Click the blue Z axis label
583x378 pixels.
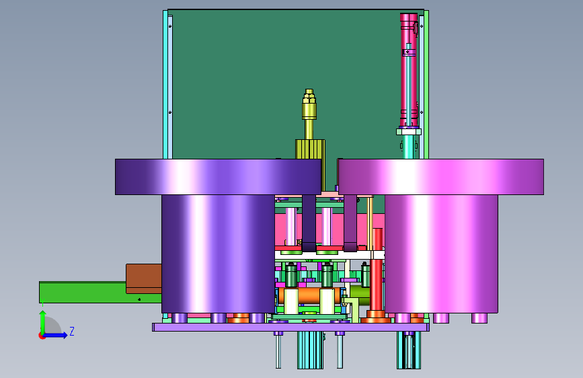(x=72, y=331)
